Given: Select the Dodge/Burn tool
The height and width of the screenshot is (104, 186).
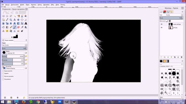Looking at the screenshot, I should tap(22, 31).
